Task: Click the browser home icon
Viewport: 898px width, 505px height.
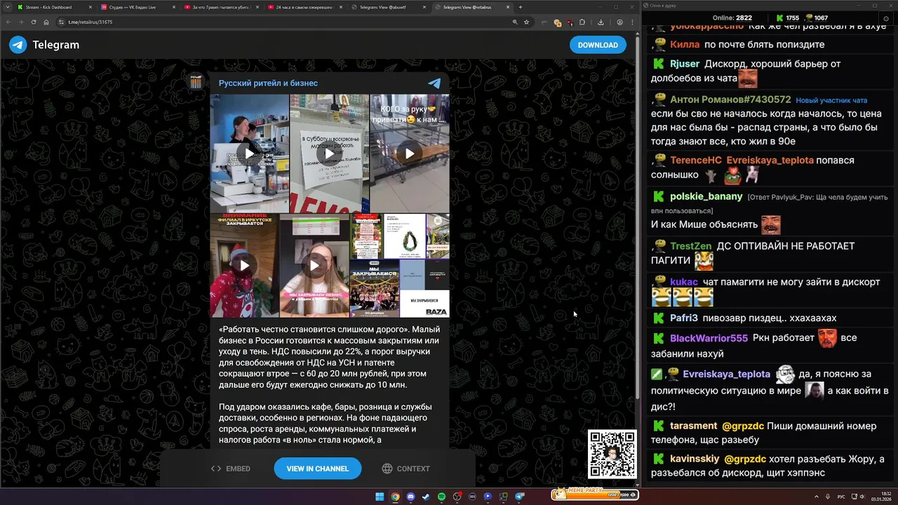Action: [46, 22]
